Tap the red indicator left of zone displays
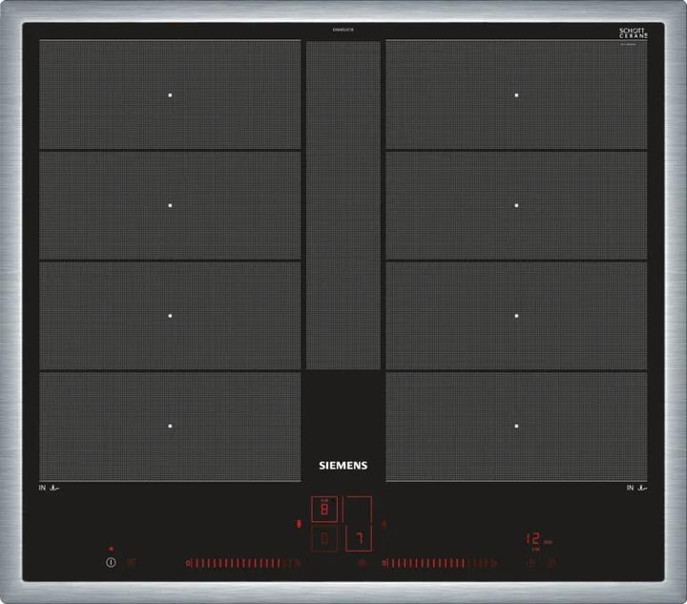 [300, 523]
